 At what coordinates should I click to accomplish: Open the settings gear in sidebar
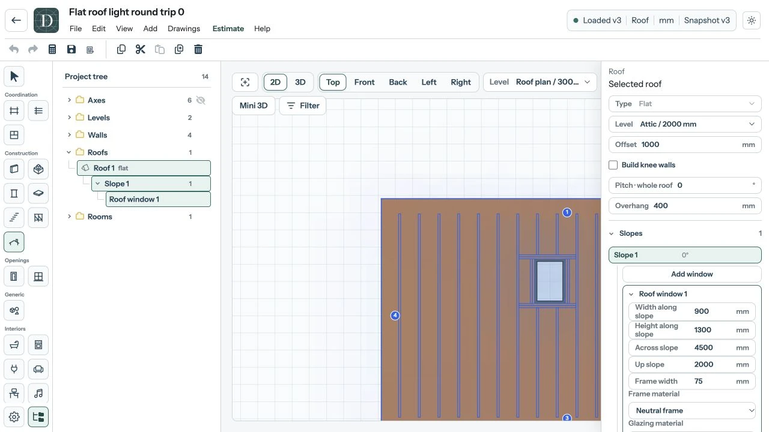tap(14, 416)
